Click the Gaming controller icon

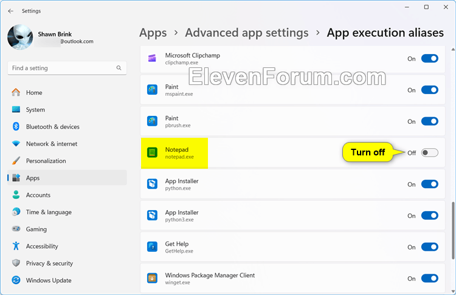point(16,229)
